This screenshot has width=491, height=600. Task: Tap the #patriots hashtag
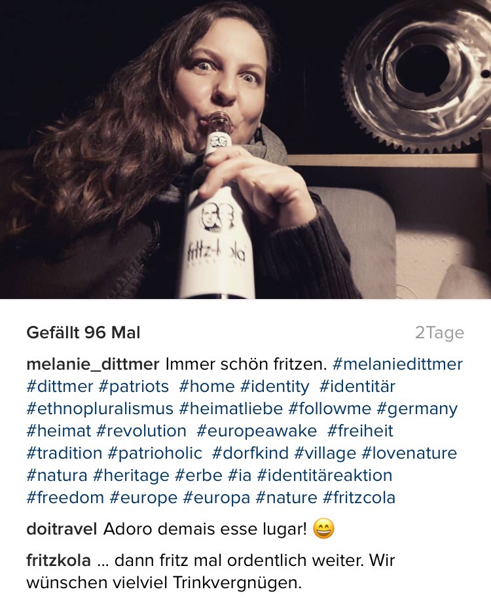pyautogui.click(x=134, y=387)
